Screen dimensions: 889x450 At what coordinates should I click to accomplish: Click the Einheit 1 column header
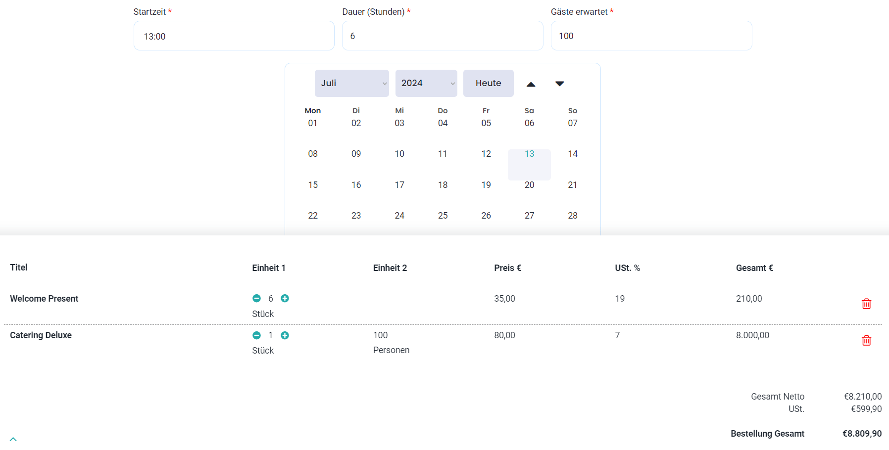point(269,268)
